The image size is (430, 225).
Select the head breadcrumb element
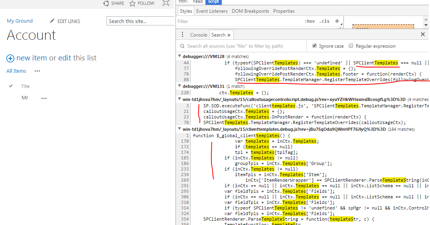pos(198,2)
